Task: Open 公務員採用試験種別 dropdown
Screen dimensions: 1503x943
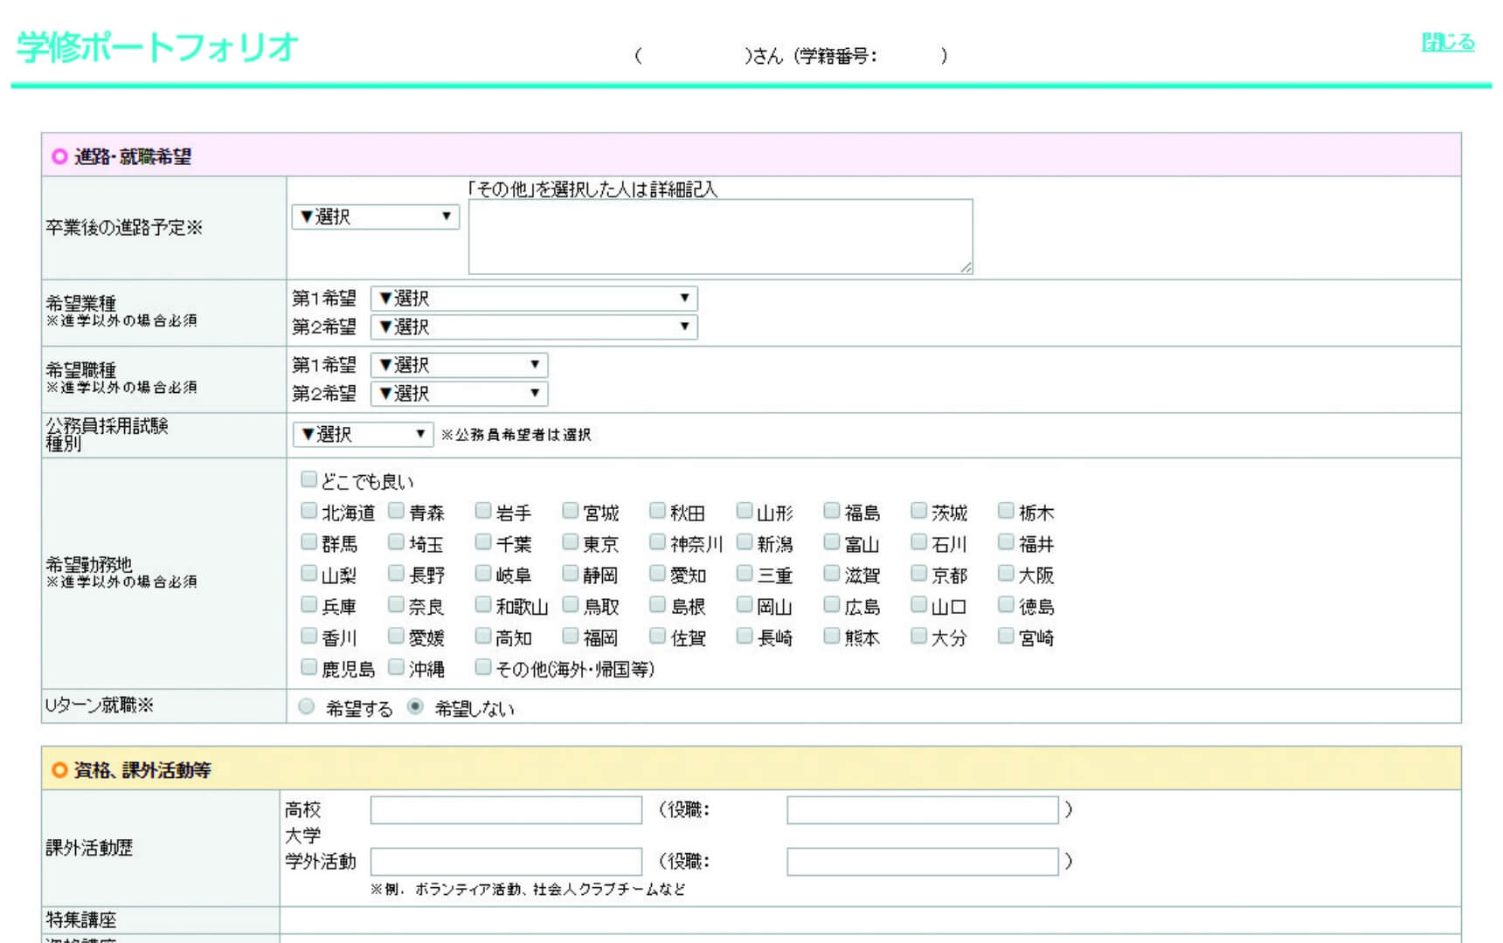Action: tap(363, 434)
